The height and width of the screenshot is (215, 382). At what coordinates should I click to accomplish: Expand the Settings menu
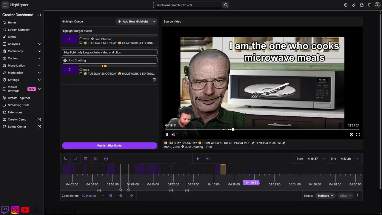point(39,80)
